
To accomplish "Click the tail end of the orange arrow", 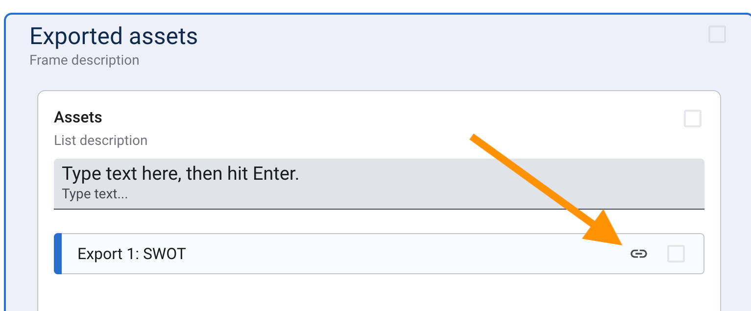I will [x=474, y=138].
